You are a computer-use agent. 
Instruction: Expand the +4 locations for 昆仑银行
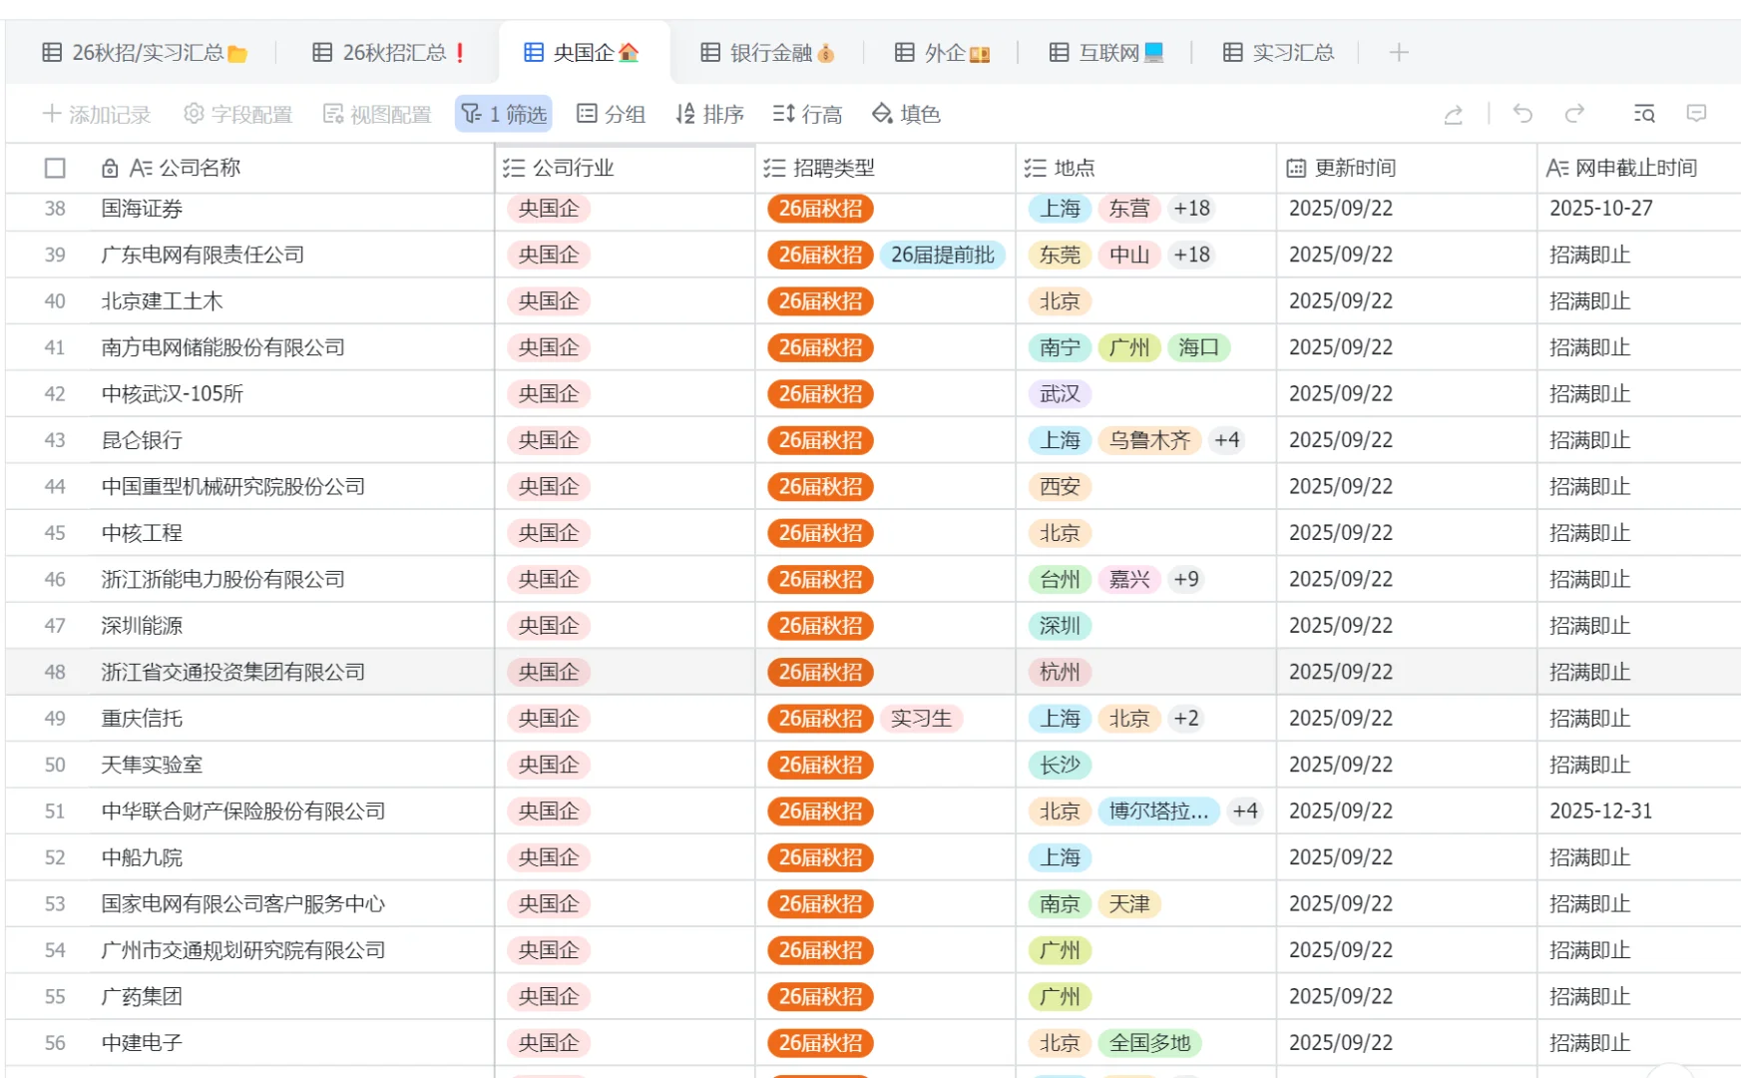(1226, 441)
